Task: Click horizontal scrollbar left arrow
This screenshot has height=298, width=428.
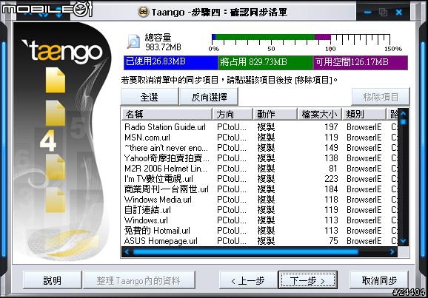Action: coord(127,251)
